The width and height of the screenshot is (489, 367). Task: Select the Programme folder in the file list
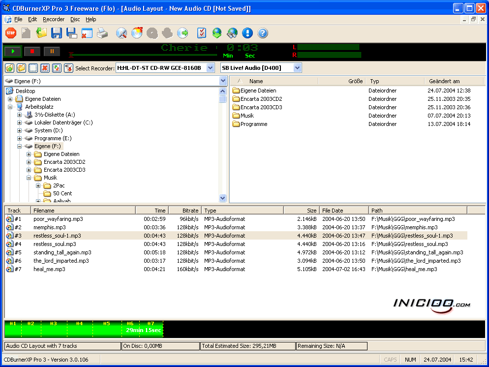(254, 124)
